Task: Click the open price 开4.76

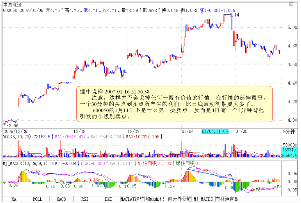Action: click(53, 11)
